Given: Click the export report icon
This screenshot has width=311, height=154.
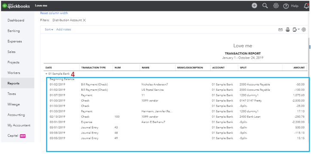Looking at the screenshot, I should pos(295,30).
